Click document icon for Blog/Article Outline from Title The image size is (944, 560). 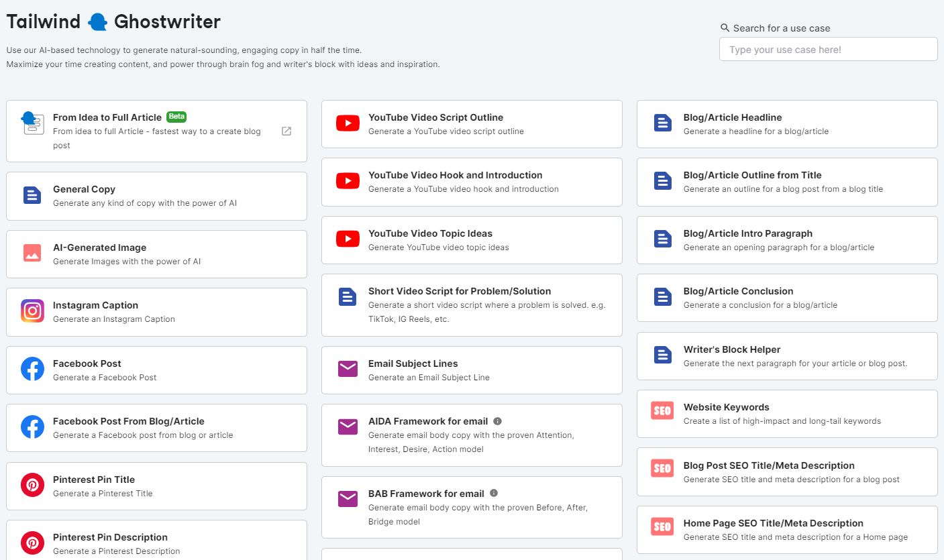pos(663,181)
